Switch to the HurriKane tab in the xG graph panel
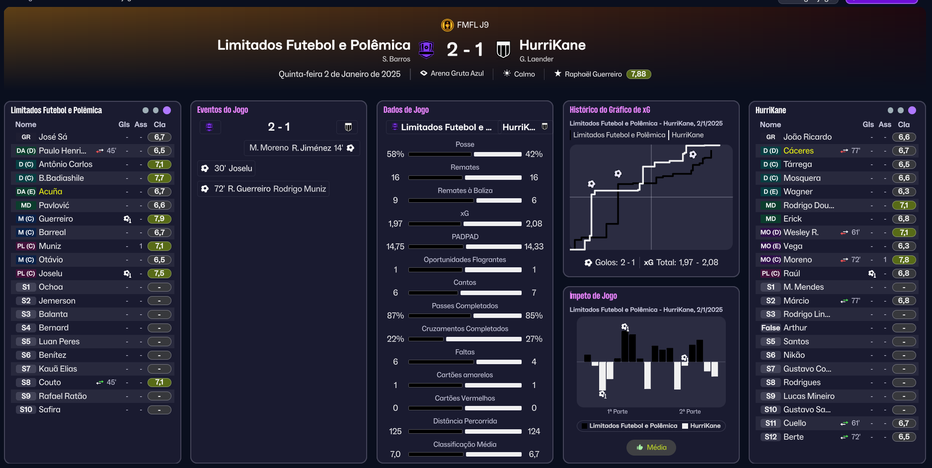The height and width of the screenshot is (468, 932). [688, 135]
